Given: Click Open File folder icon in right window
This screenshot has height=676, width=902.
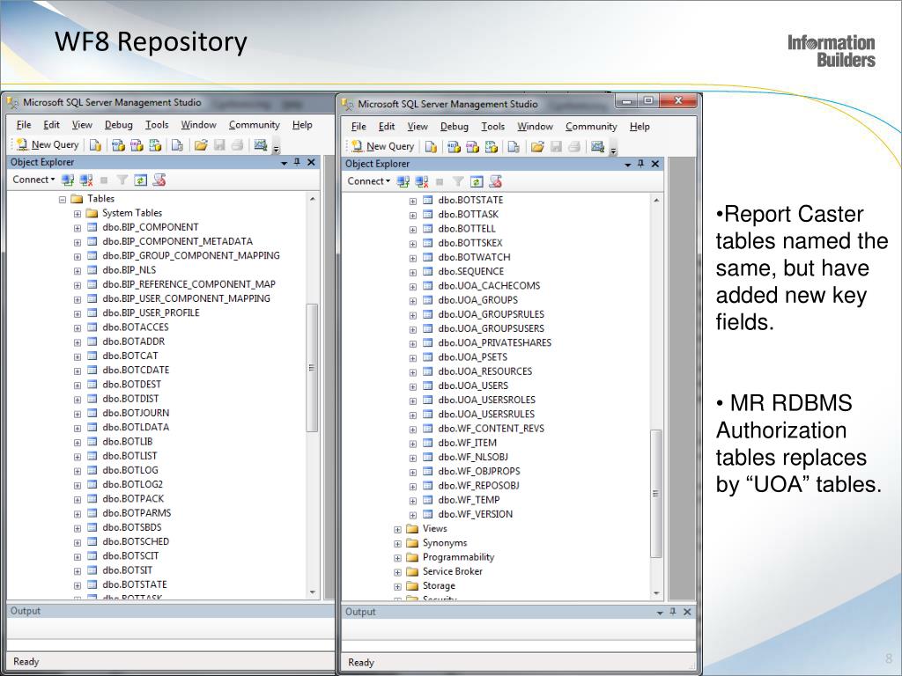Looking at the screenshot, I should coord(537,147).
